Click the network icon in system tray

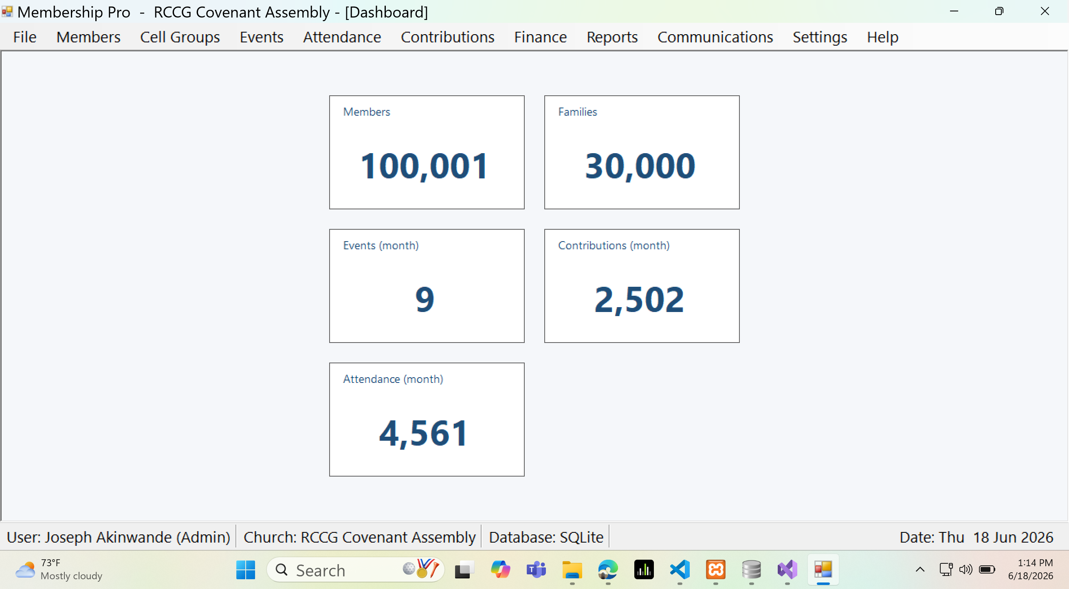946,569
